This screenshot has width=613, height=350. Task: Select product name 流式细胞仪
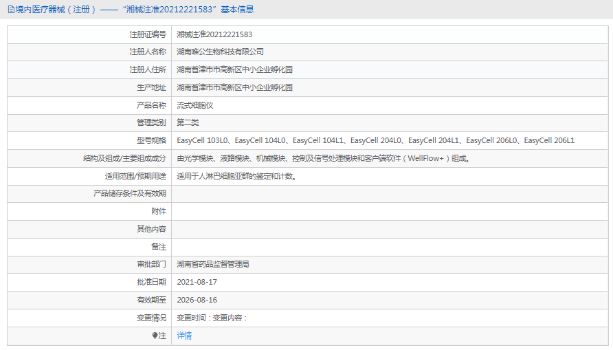tap(194, 105)
